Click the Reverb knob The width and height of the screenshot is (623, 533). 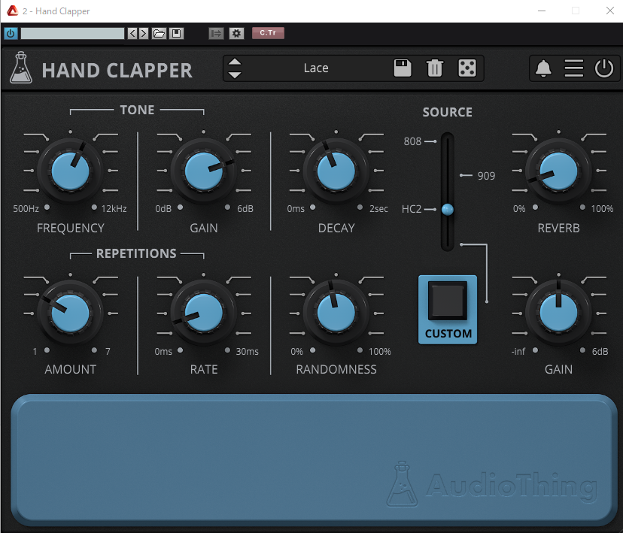[558, 171]
